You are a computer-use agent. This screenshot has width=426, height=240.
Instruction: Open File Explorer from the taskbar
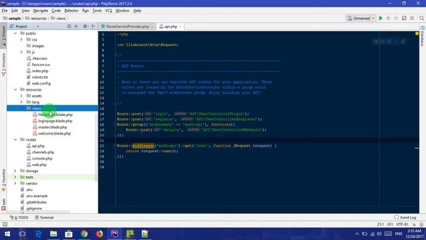point(53,234)
